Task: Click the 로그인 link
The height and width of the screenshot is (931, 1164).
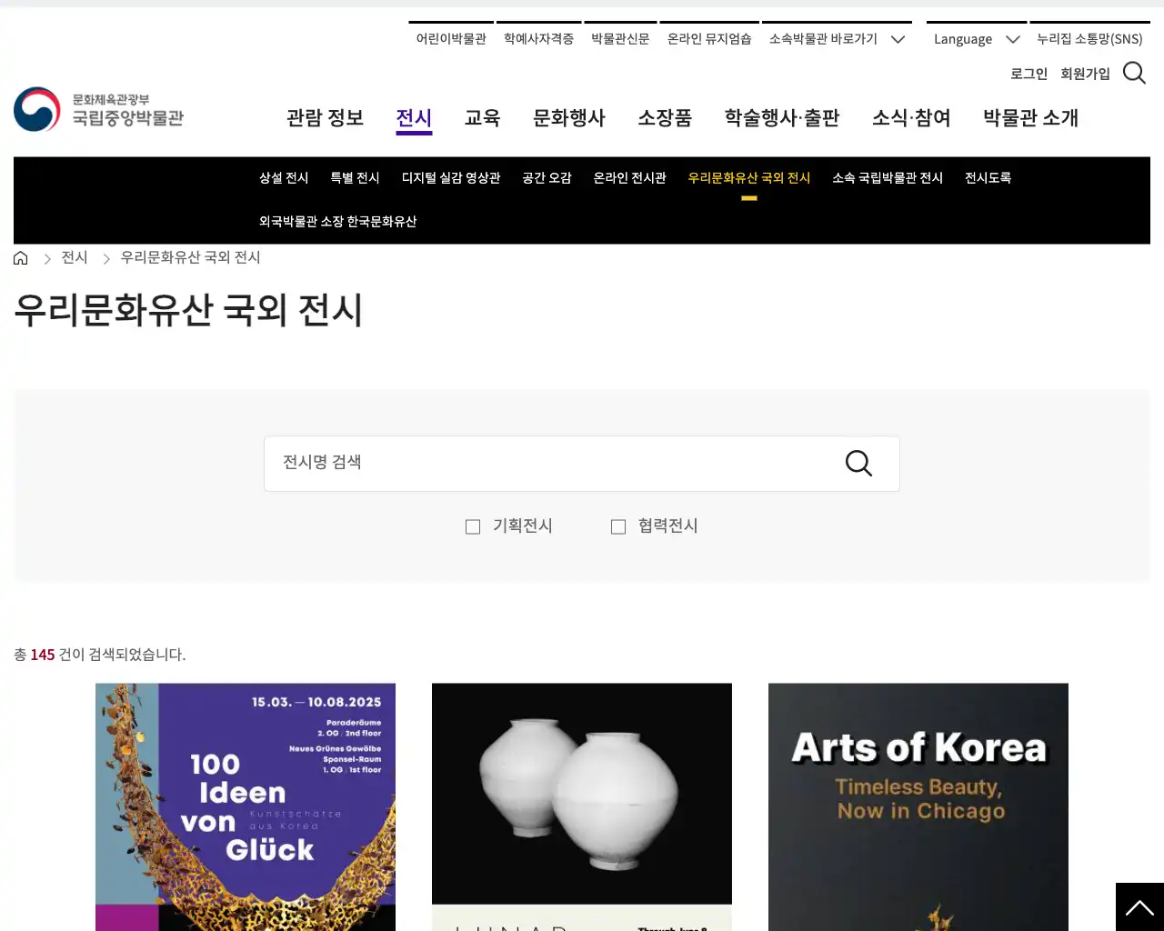Action: click(x=1029, y=74)
